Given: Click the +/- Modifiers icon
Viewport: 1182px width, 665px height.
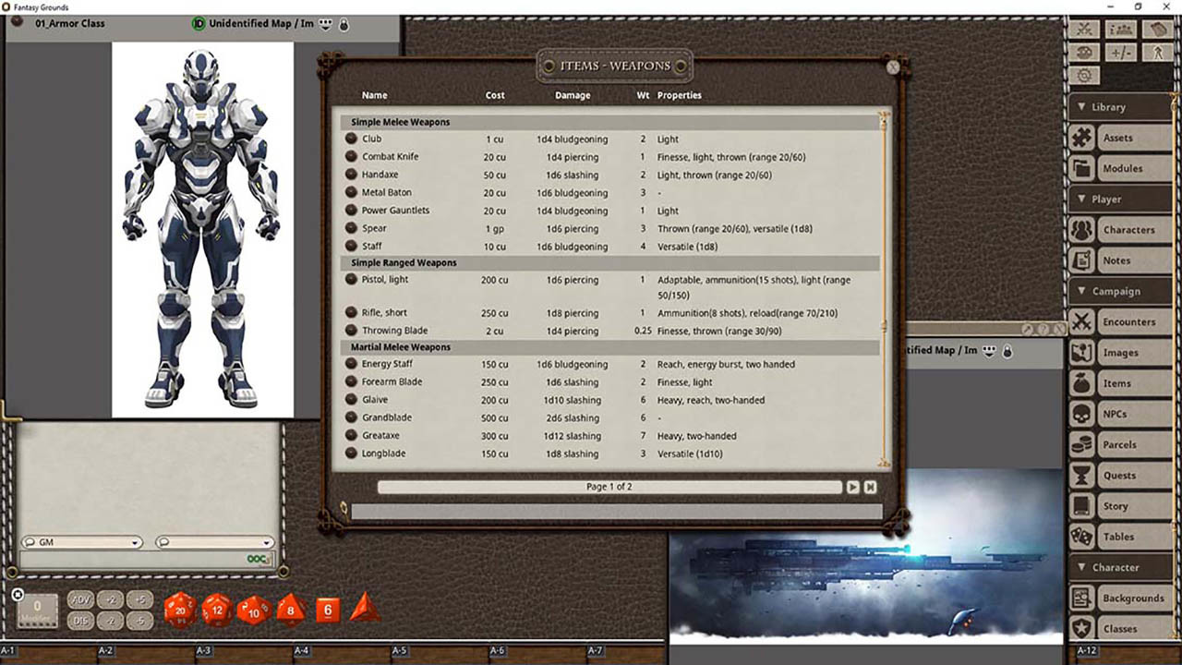Looking at the screenshot, I should point(1121,52).
